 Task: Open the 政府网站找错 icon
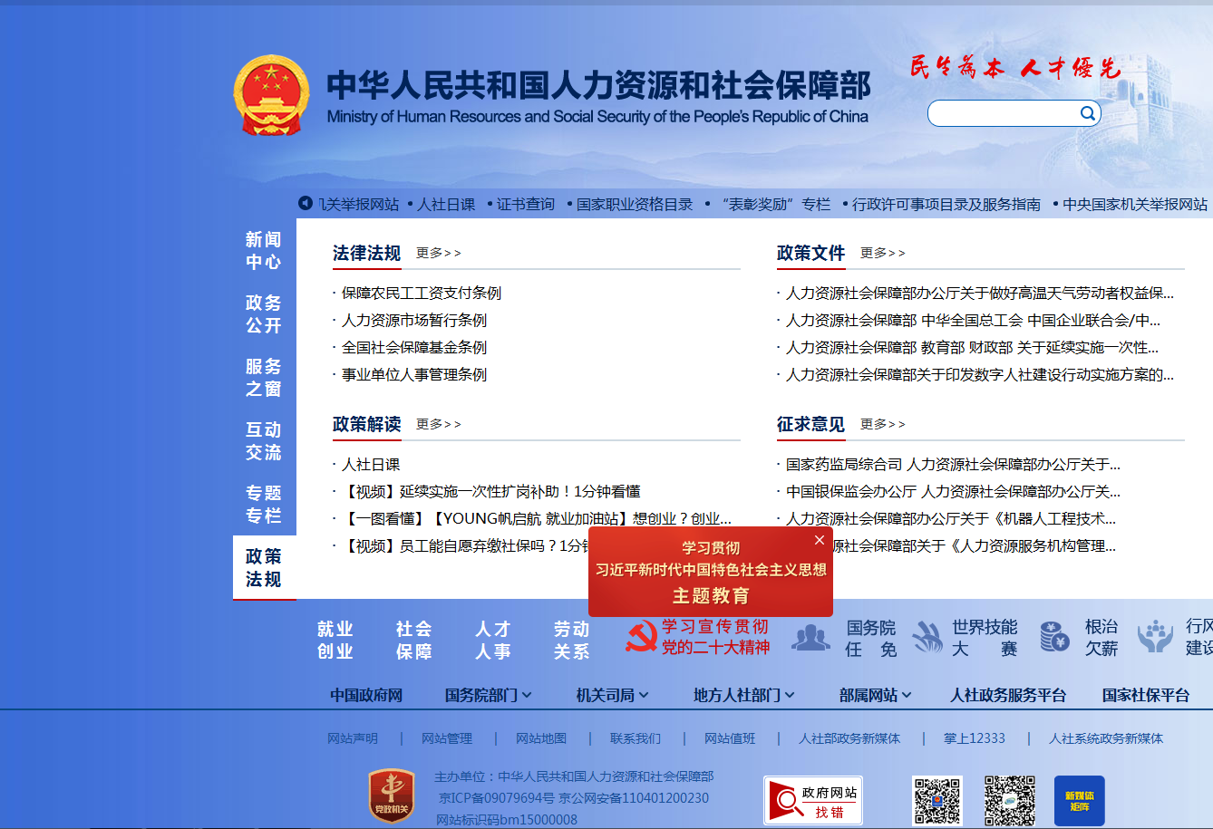pos(812,800)
